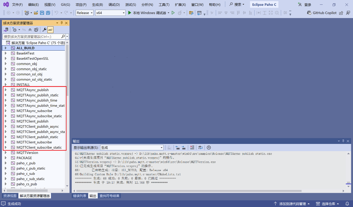Click the browser window home icon in toolbar
This screenshot has height=207, width=353.
(x=199, y=13)
